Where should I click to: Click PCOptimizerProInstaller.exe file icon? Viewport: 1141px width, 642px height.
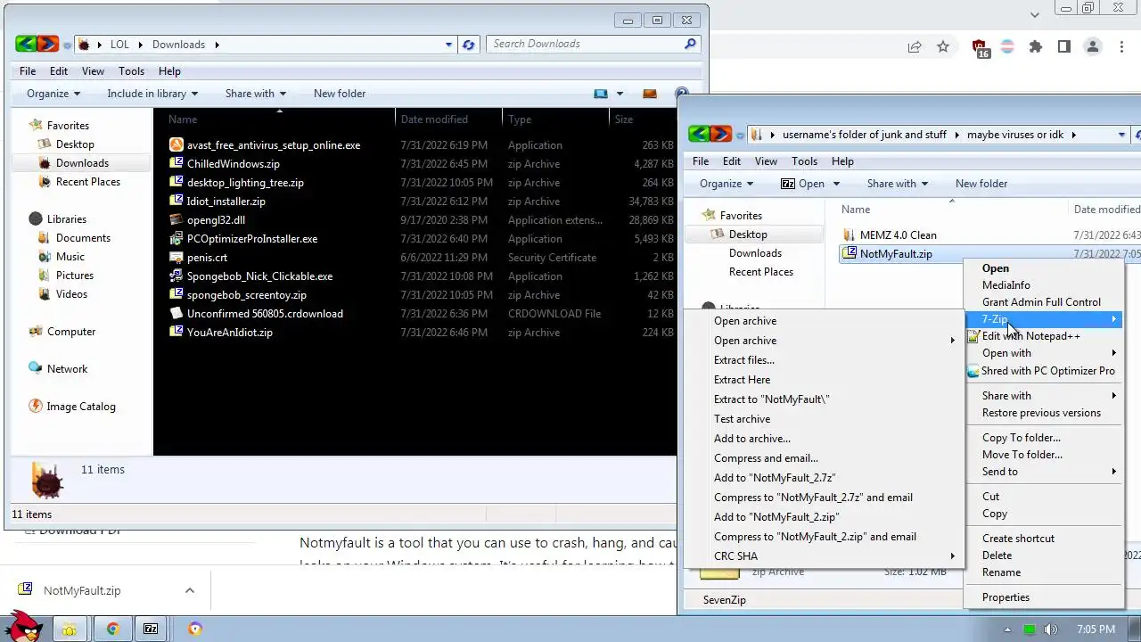tap(176, 238)
